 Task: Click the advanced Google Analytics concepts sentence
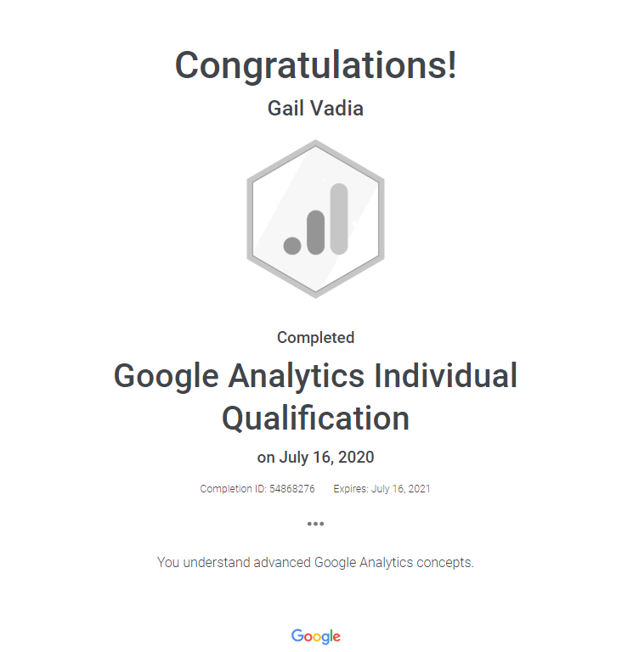315,562
